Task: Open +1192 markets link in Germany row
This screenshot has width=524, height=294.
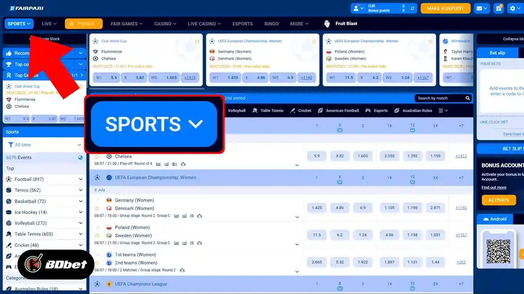Action: [x=461, y=208]
